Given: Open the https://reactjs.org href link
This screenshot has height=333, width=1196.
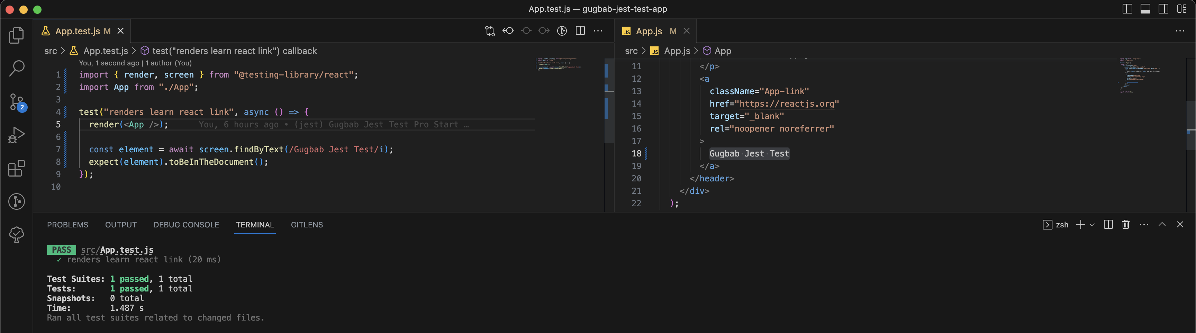Looking at the screenshot, I should pos(787,103).
